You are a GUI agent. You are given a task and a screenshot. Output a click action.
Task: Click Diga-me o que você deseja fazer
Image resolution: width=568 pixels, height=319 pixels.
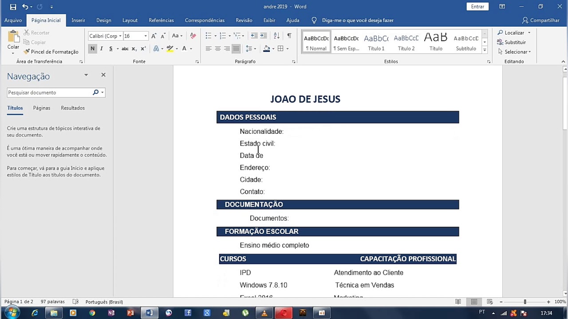pos(358,20)
